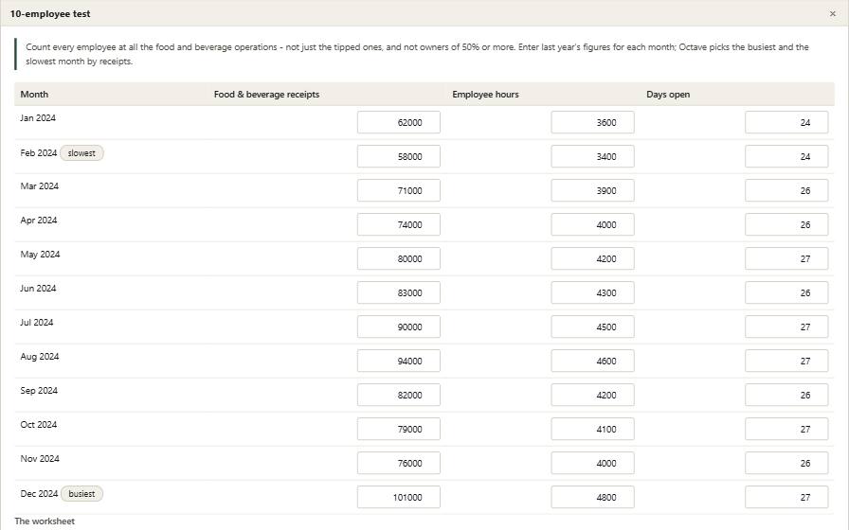Edit Dec 2024 receipts field showing 101000
This screenshot has width=849, height=530.
click(x=399, y=497)
